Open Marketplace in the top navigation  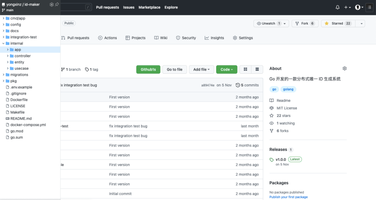coord(149,7)
